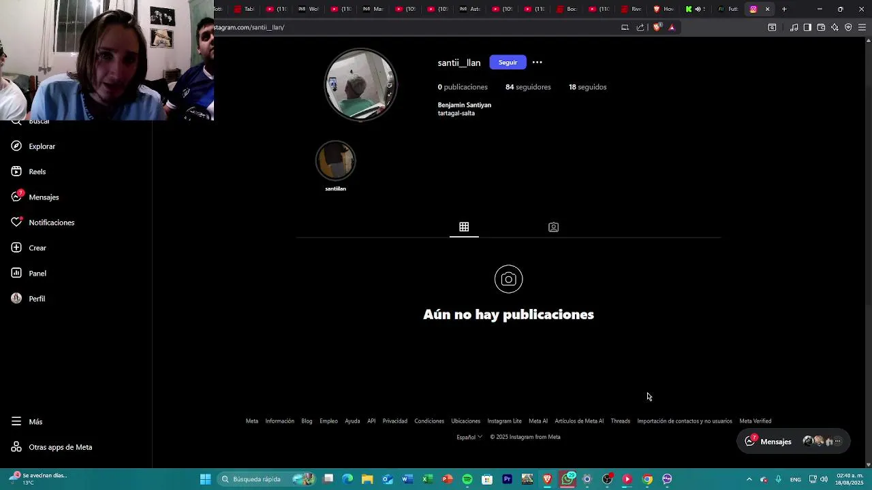
Task: View the 84 seguidores list
Action: (528, 87)
